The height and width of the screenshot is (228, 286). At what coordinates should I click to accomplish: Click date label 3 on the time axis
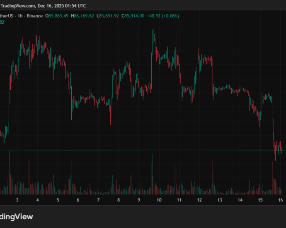(x=17, y=200)
